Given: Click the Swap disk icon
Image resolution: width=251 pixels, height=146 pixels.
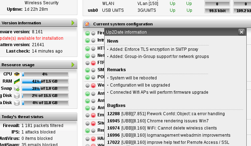Looking at the screenshot, I should pyautogui.click(x=16, y=88).
